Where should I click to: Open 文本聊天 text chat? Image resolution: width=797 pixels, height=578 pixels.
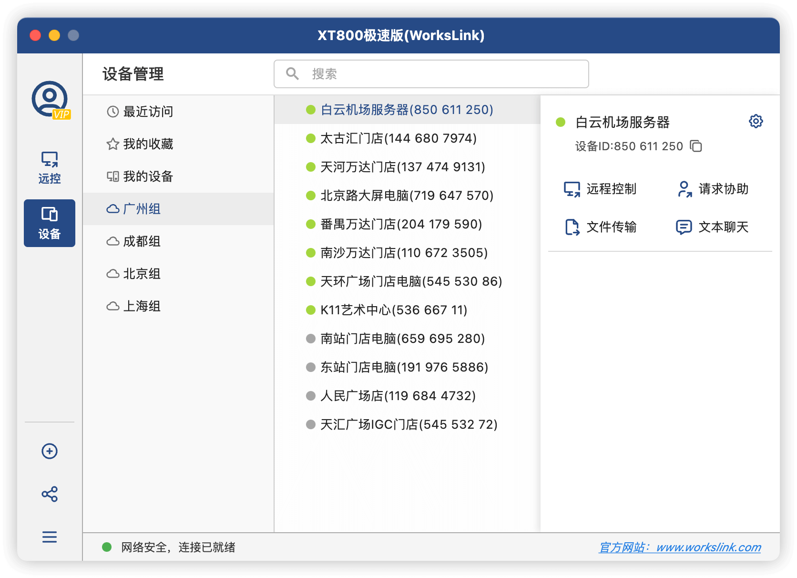(x=712, y=227)
